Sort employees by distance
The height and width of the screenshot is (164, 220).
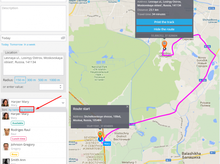pos(27,110)
